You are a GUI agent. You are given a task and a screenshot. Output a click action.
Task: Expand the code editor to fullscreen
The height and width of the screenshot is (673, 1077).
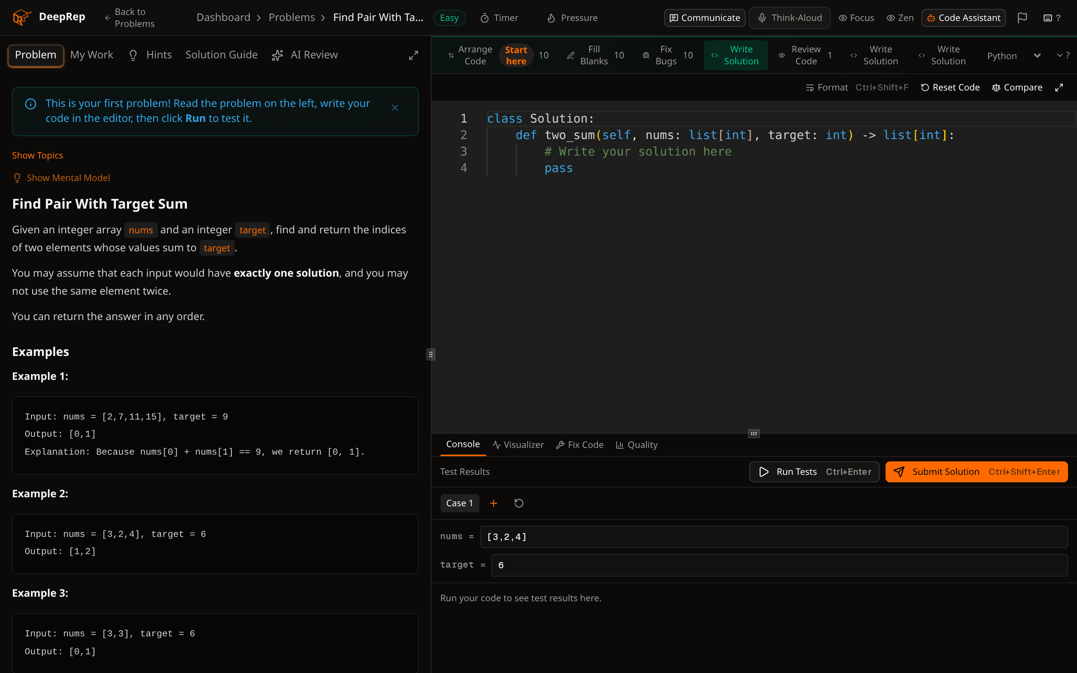coord(1059,87)
